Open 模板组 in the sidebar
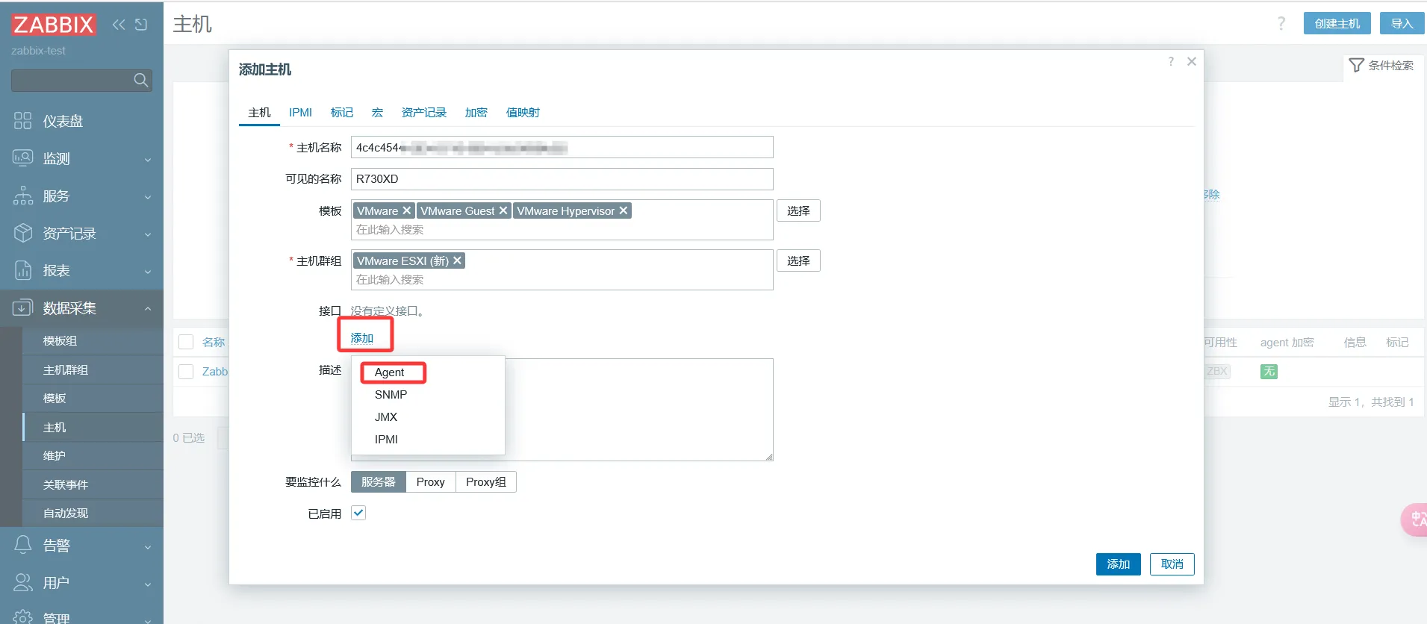 pyautogui.click(x=93, y=341)
